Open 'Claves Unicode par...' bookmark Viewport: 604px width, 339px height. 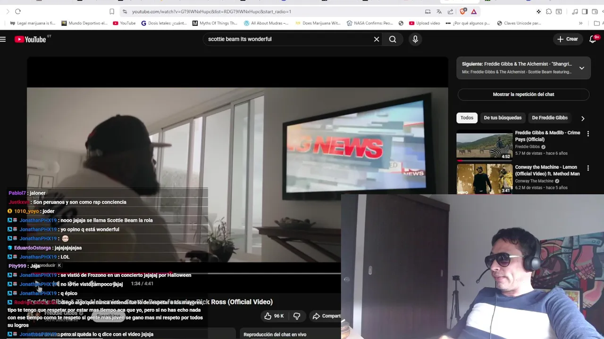click(519, 23)
